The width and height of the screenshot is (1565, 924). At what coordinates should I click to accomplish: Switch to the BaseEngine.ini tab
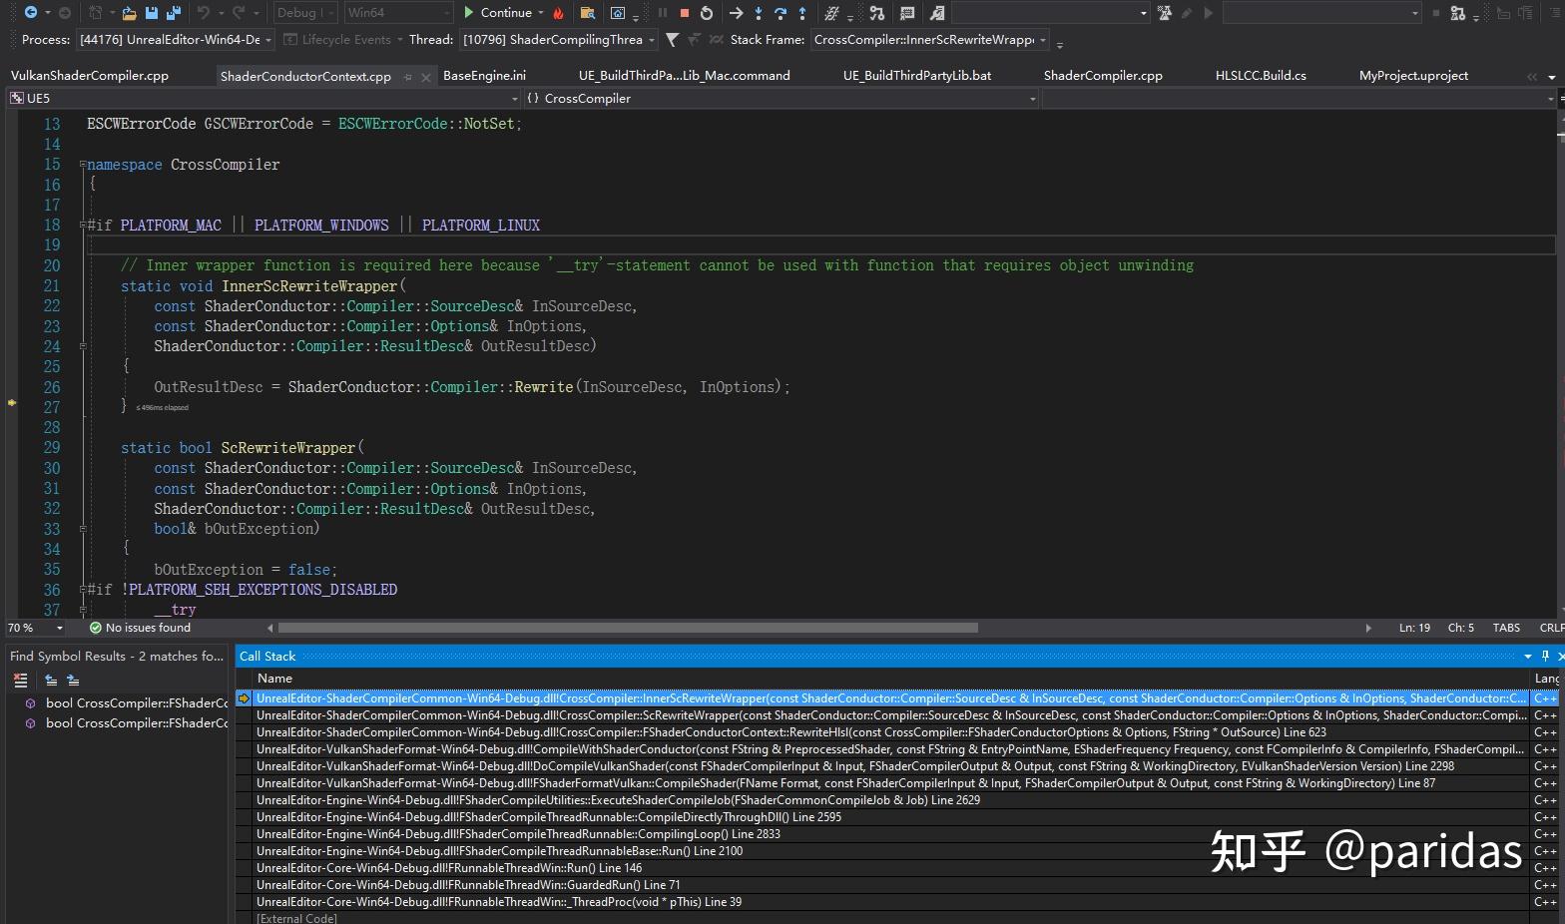point(484,75)
